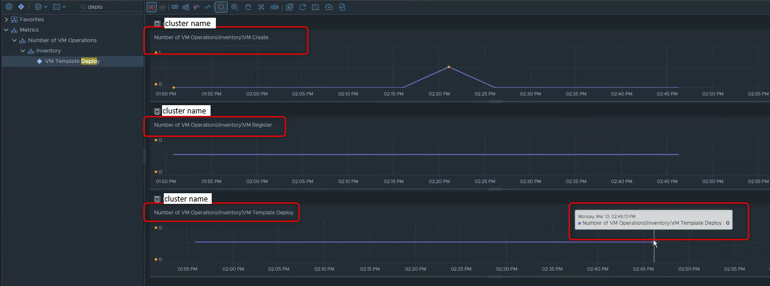Open the calendar date range dropdown
The image size is (770, 286).
(59, 7)
